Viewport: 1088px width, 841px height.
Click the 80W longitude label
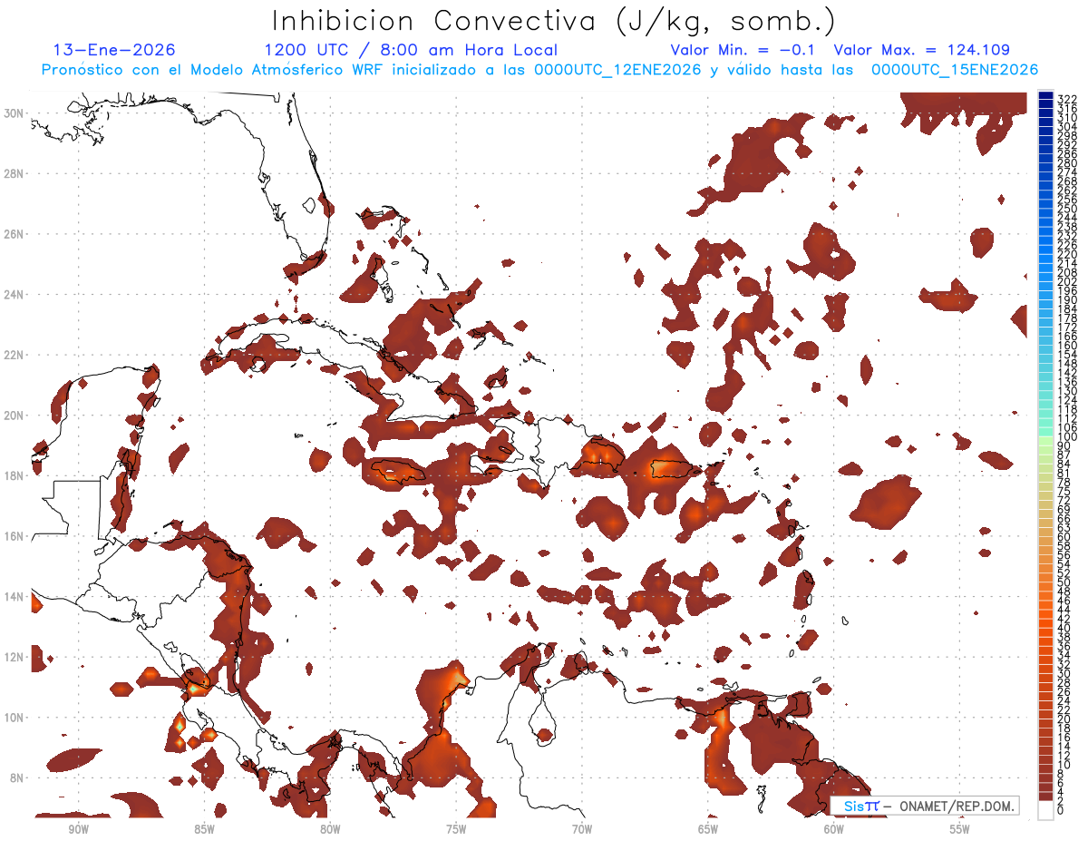pos(329,829)
